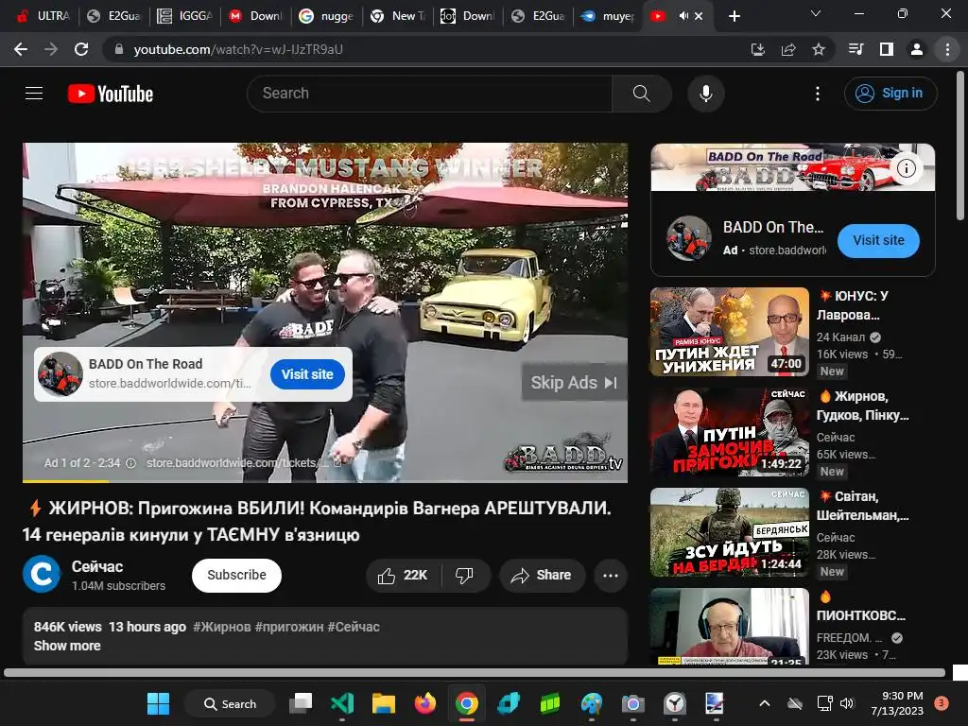Dislike the video with thumbs down

[464, 576]
